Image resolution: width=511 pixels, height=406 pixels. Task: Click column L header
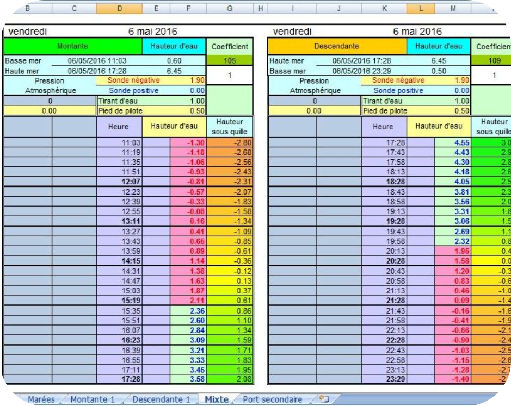421,8
